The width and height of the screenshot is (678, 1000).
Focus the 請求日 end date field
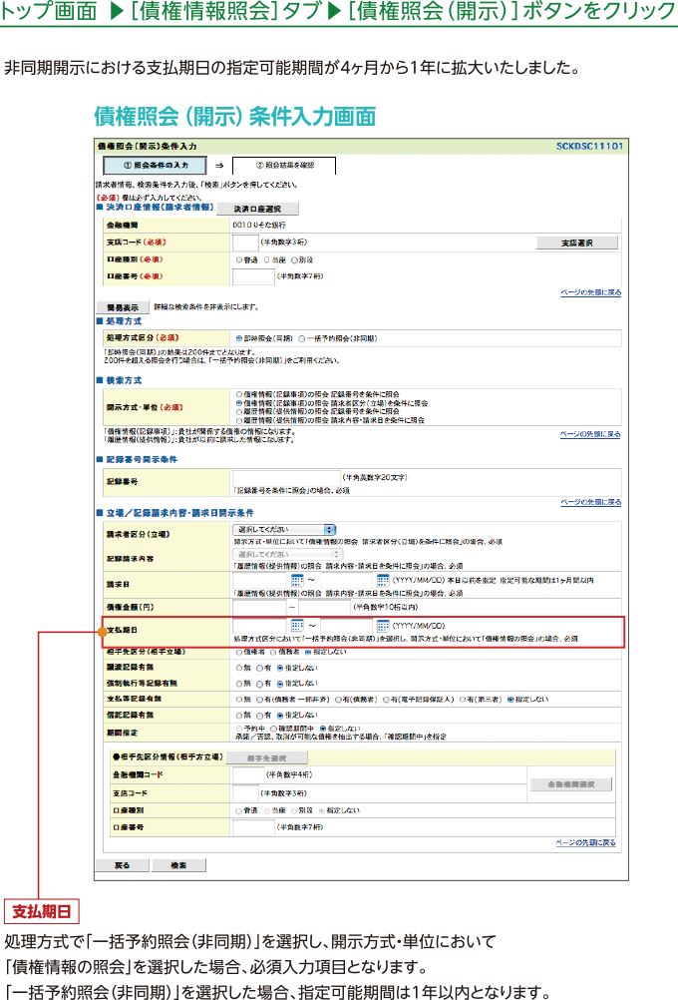tap(347, 581)
